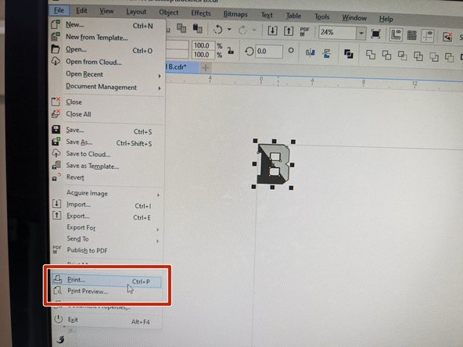
Task: Toggle Show Rulers button
Action: click(396, 35)
